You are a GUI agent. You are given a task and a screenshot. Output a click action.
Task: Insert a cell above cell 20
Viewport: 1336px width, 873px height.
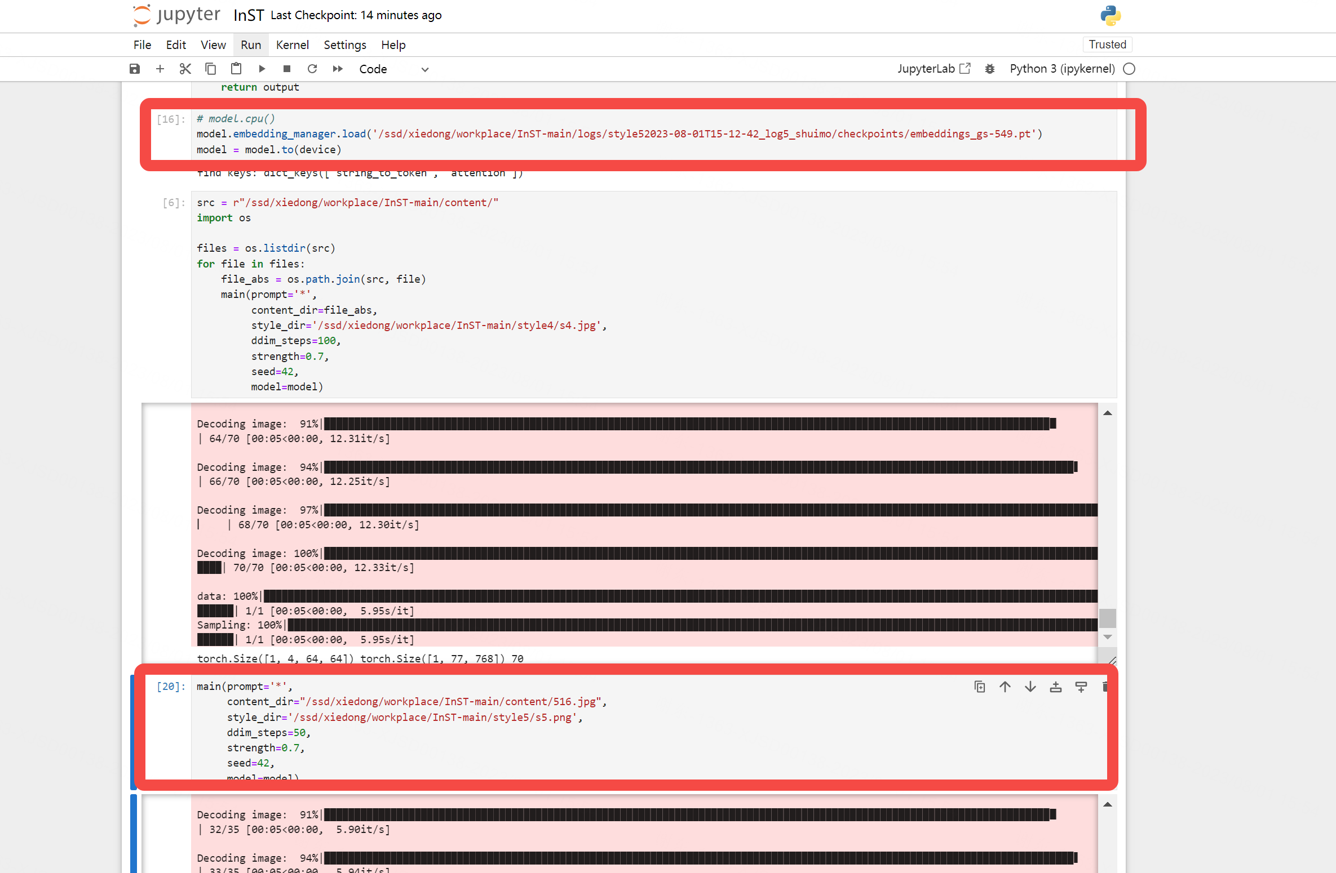click(x=1056, y=687)
